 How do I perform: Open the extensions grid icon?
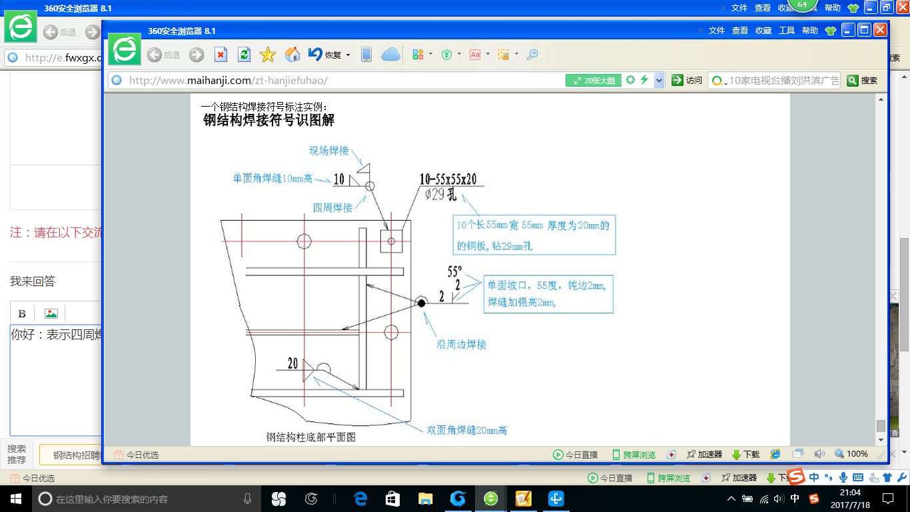click(x=418, y=55)
